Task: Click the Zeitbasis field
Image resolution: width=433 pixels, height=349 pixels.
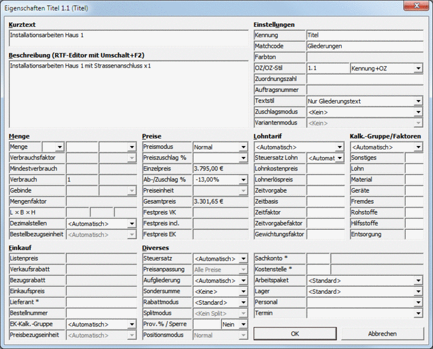Action: 325,201
